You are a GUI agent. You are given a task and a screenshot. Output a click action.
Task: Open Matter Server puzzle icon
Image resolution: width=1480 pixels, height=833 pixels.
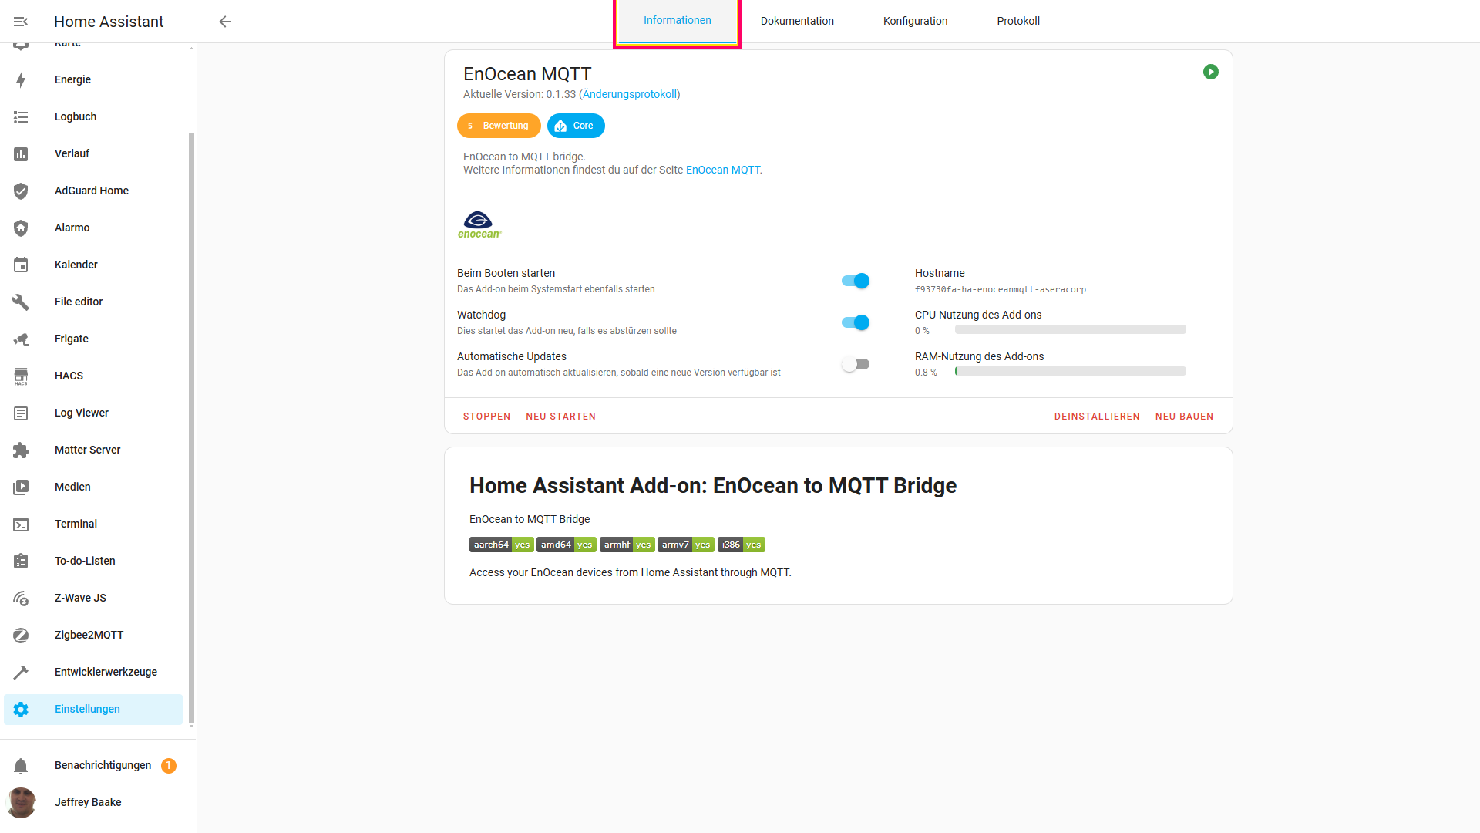pos(21,450)
